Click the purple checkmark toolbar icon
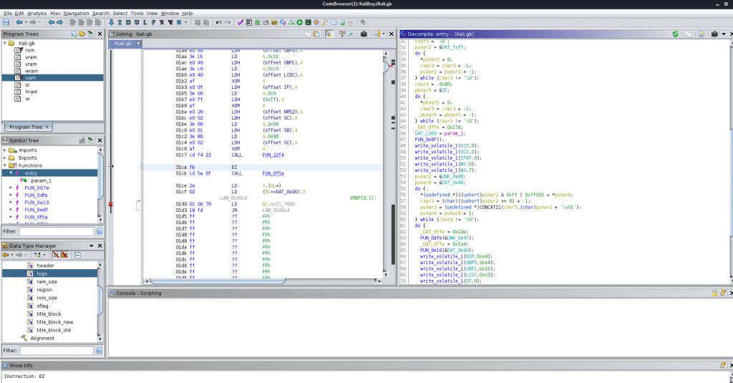The width and height of the screenshot is (733, 383). tap(241, 22)
